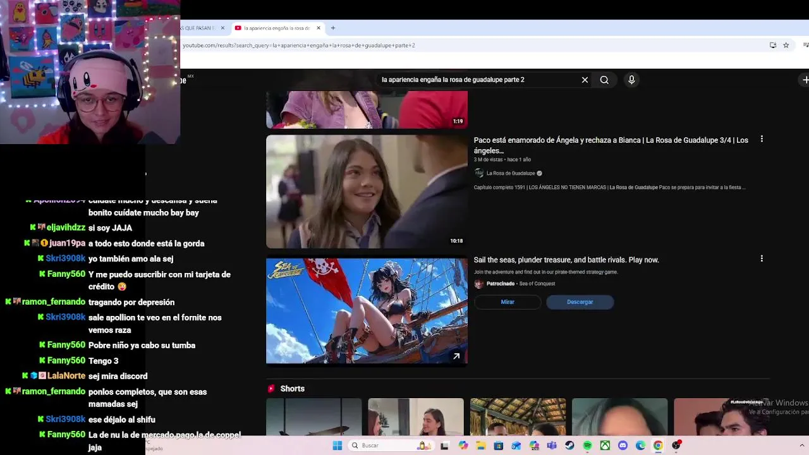Open the 1:19 video thumbnail

[x=367, y=109]
